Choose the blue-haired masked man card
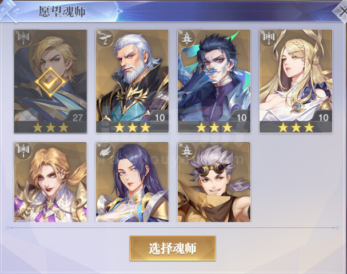The width and height of the screenshot is (347, 274). (214, 81)
